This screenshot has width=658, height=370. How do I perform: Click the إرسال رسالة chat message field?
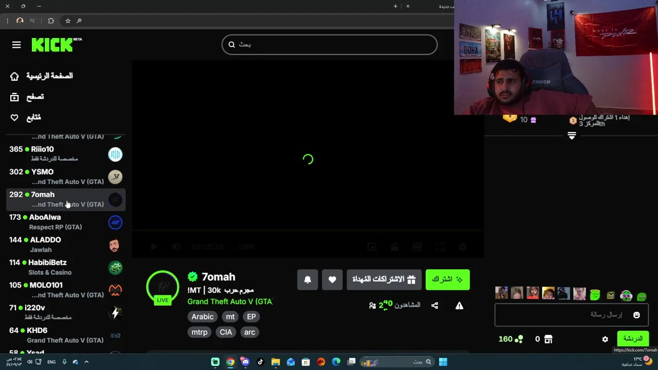571,315
